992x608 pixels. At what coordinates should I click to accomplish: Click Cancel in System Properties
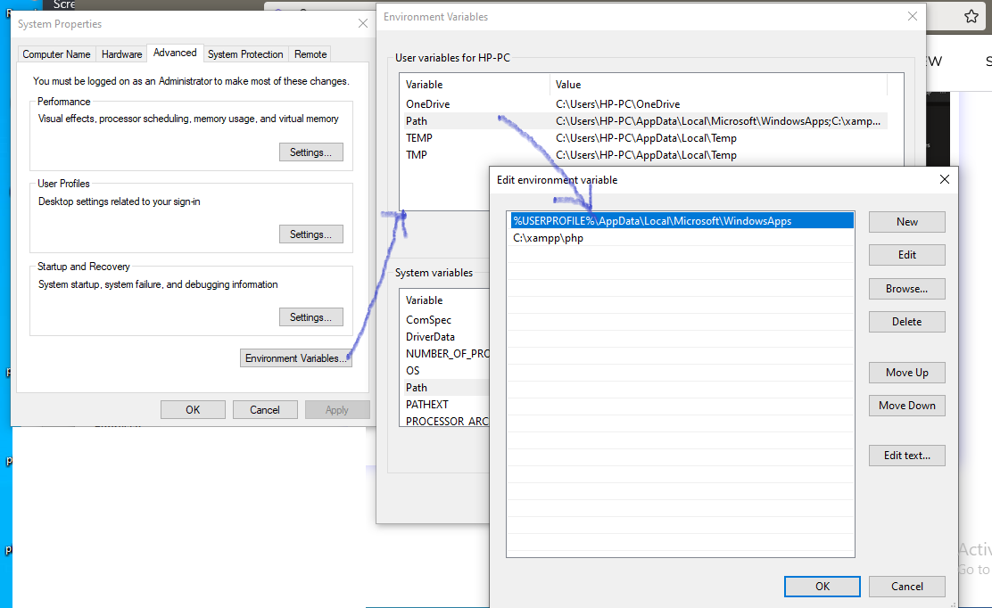tap(264, 409)
